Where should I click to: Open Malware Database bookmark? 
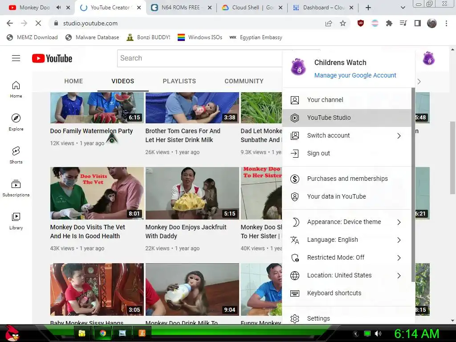[92, 37]
